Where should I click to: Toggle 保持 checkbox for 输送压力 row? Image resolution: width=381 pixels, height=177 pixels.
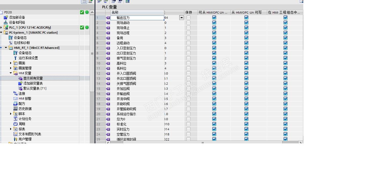coord(188,18)
